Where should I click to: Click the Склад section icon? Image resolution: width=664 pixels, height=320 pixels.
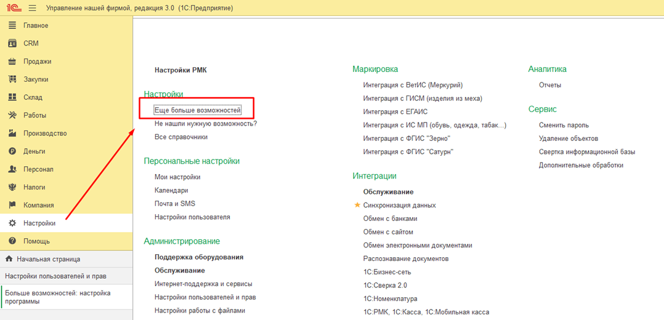(x=12, y=97)
